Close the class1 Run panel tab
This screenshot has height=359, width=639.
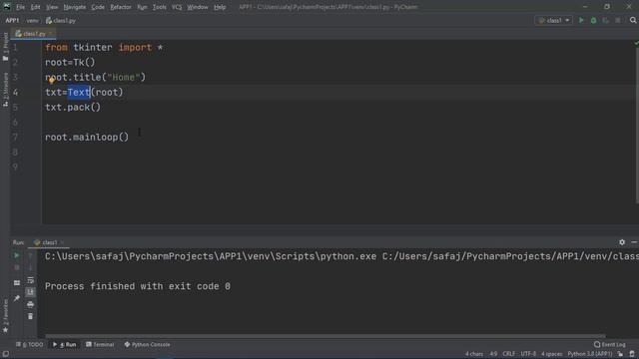pos(62,242)
